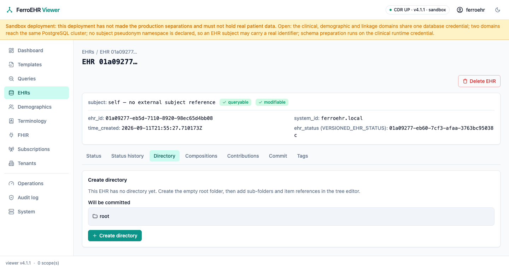Select the ehr_id value 01a09277-eb5d-7110-8920-98ec65d4bb08
The width and height of the screenshot is (509, 267).
[159, 118]
